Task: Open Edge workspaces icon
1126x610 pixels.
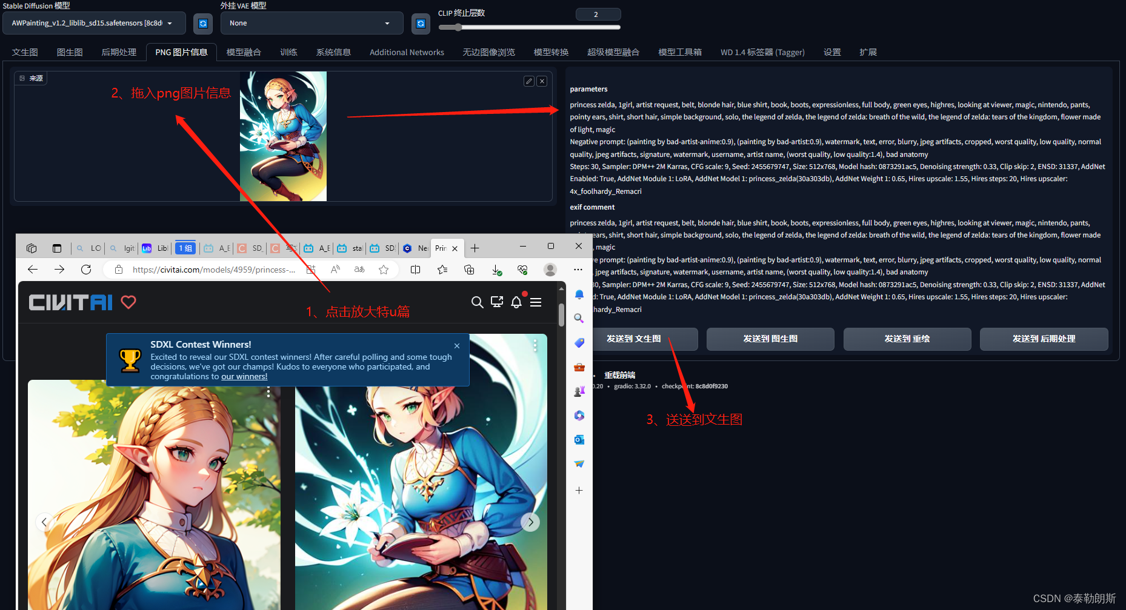Action: (32, 248)
